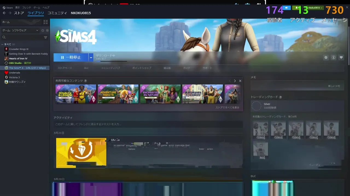Open the game info icon
The width and height of the screenshot is (350, 196).
point(334,57)
